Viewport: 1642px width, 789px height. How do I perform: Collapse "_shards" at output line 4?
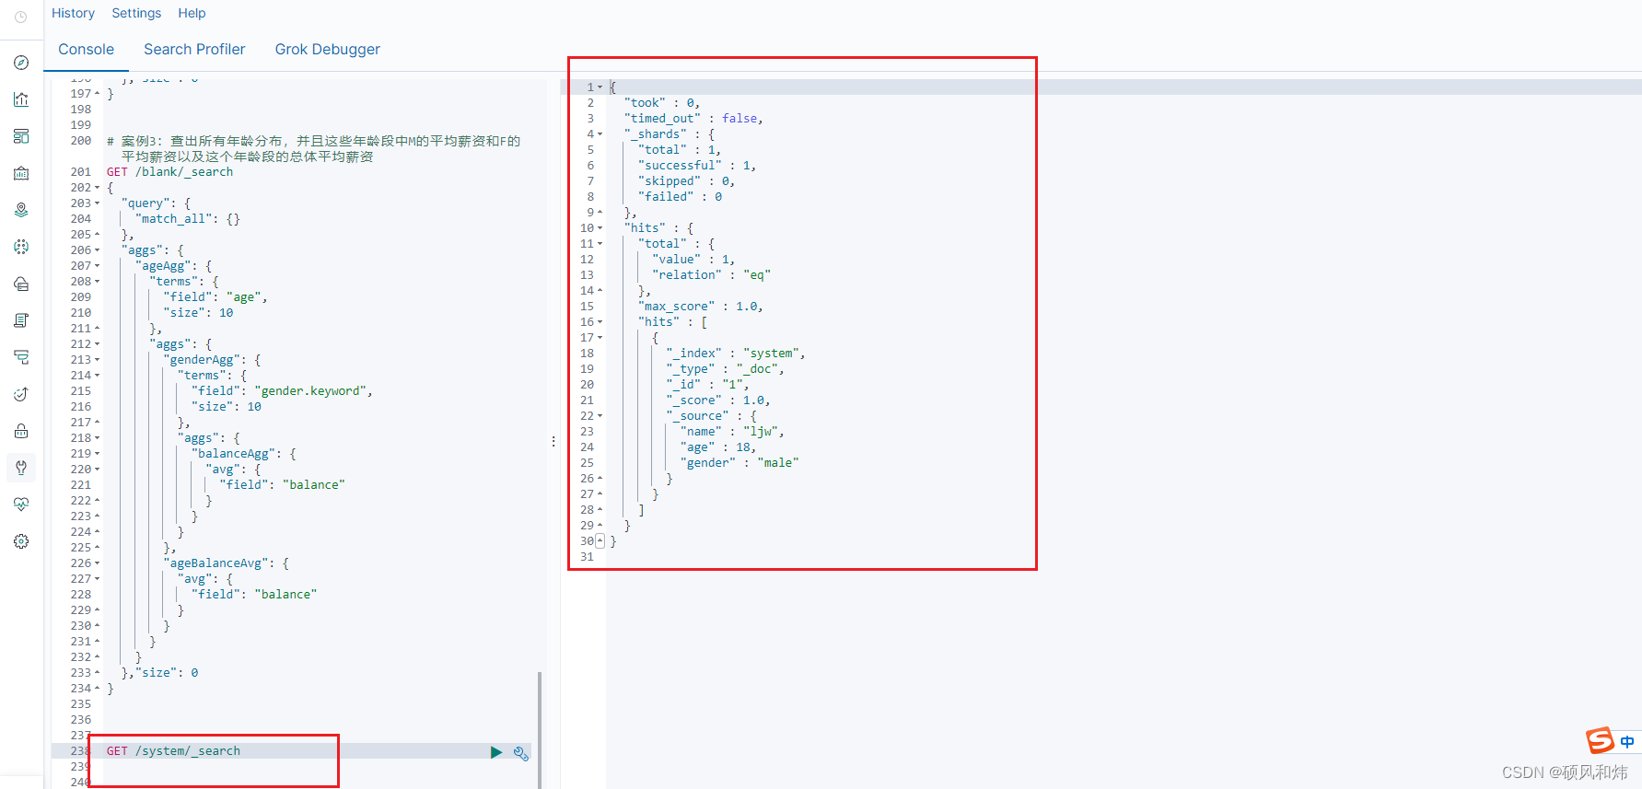click(x=600, y=134)
